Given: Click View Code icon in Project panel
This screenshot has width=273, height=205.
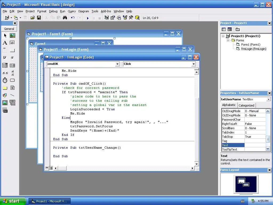Looking at the screenshot, I should click(224, 29).
